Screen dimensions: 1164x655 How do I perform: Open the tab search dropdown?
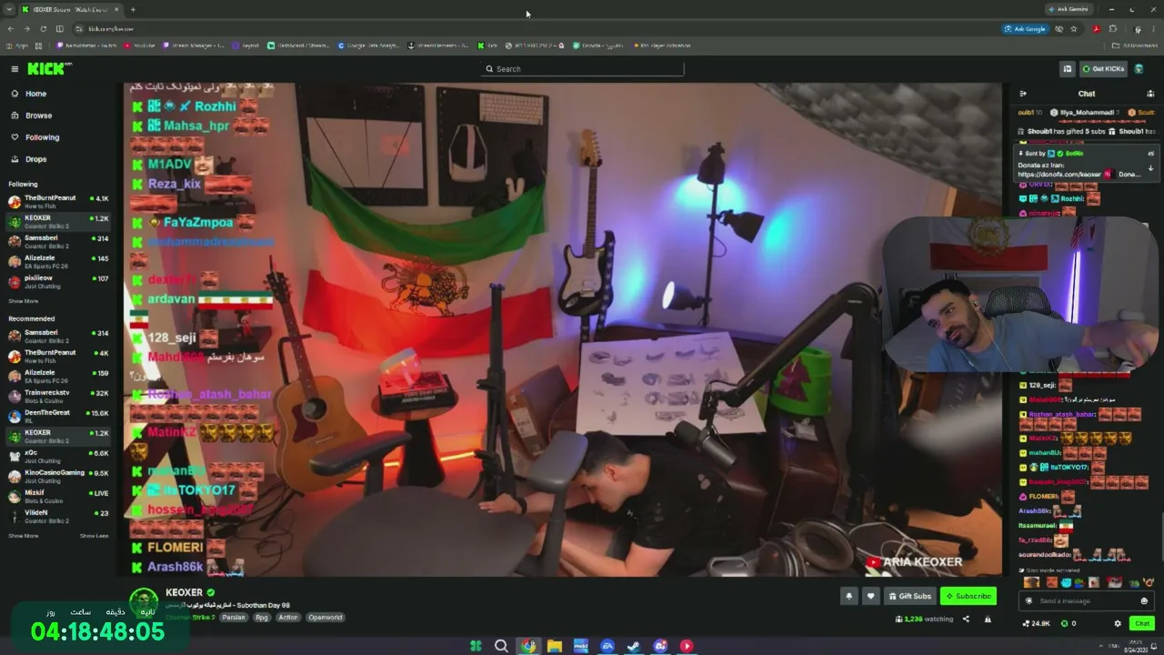pyautogui.click(x=9, y=9)
